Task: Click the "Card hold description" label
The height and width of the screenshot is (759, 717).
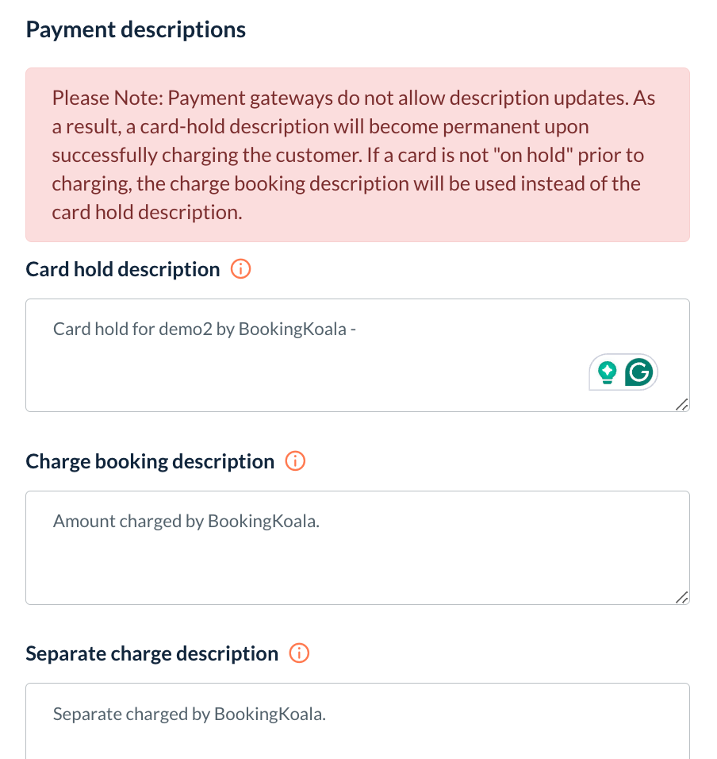Action: tap(123, 270)
